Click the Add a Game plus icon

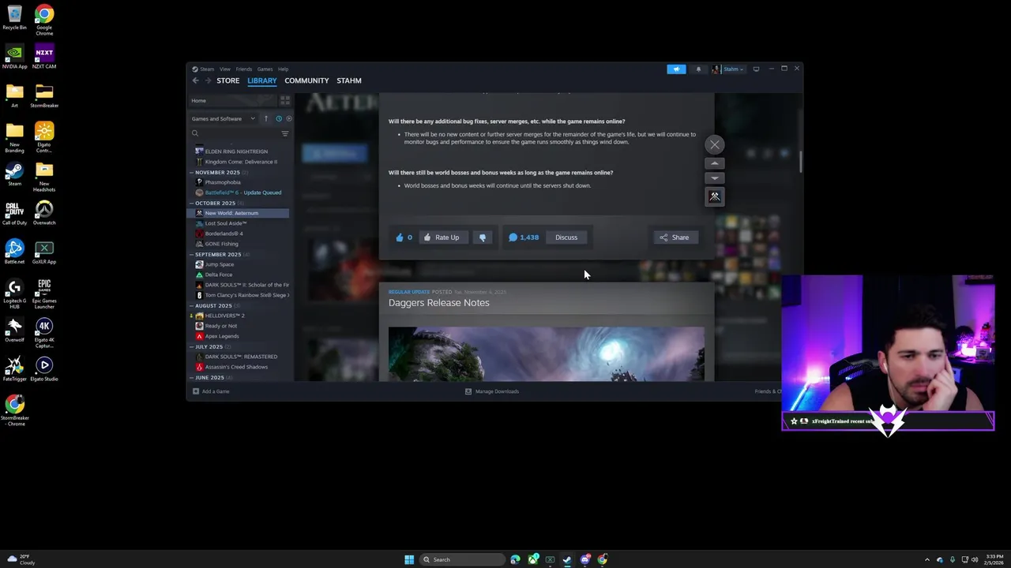[x=195, y=391]
